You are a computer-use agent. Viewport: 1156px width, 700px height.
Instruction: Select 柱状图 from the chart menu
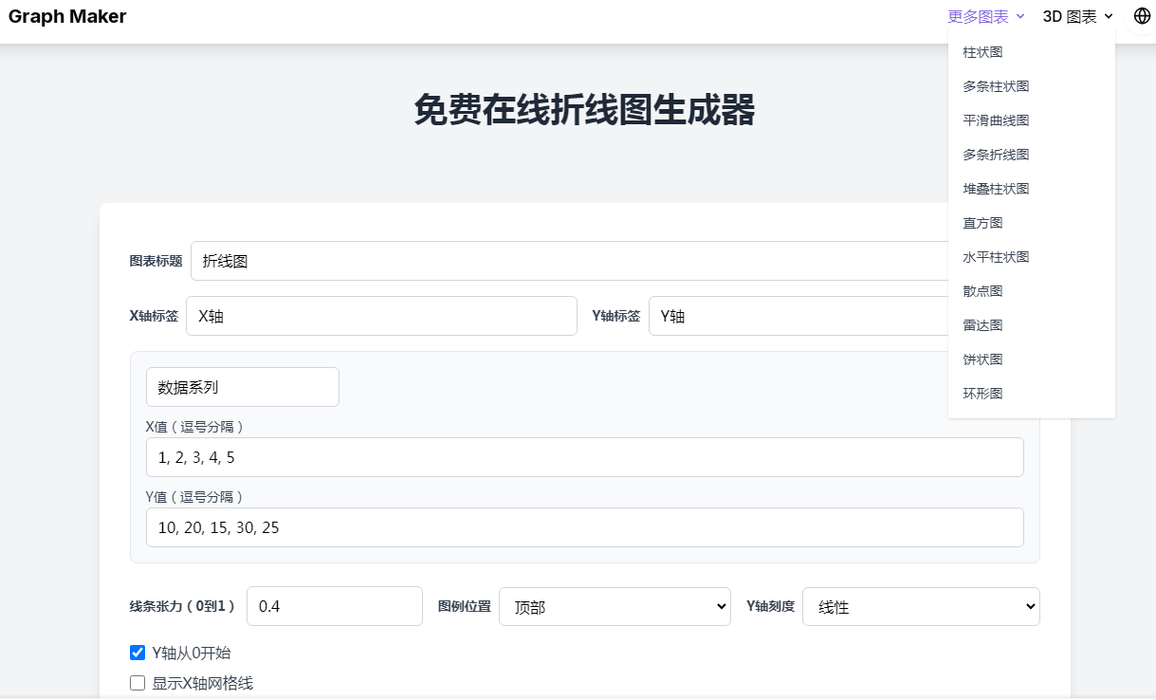(x=982, y=52)
